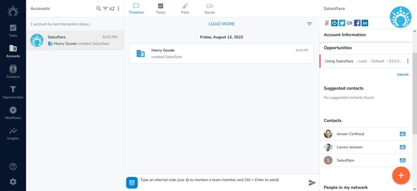Go to Accounts in the sidebar
Screen dimensions: 417x191
pos(13,51)
